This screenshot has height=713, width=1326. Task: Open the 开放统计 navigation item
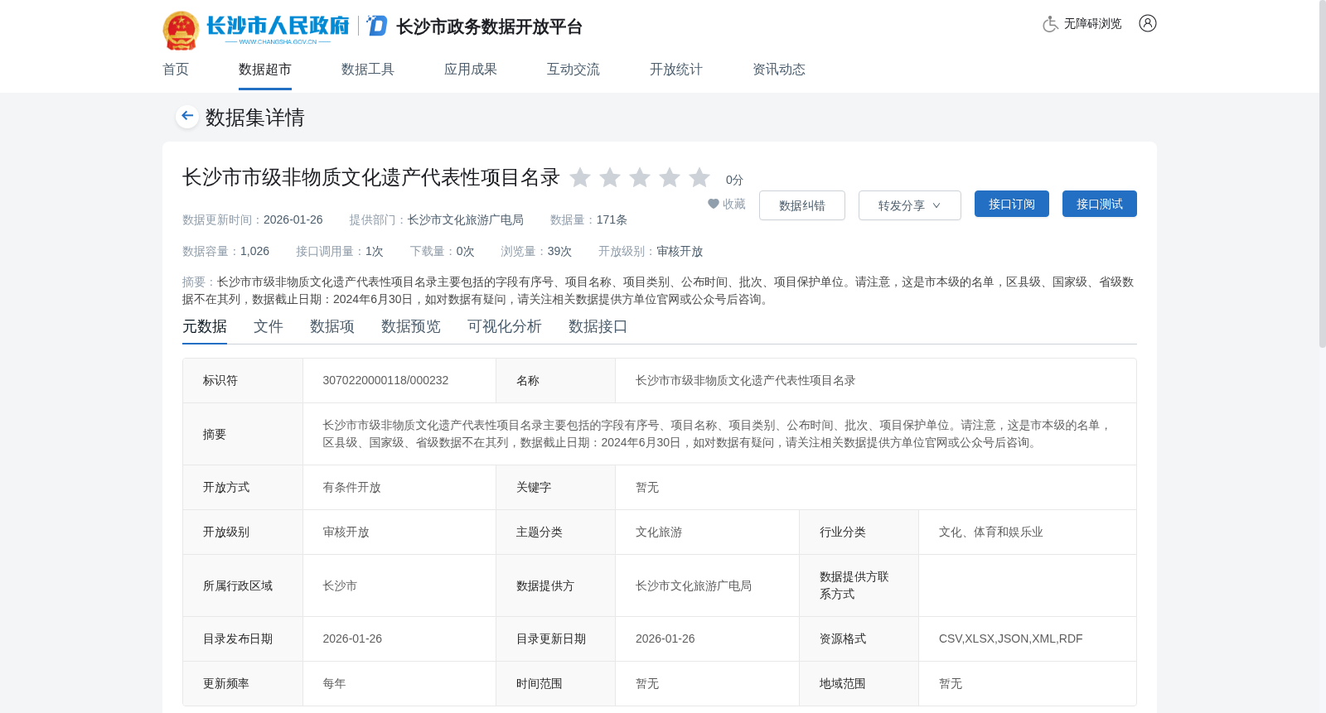click(x=676, y=70)
